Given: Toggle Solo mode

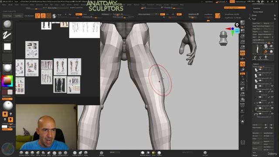Looking at the screenshot, I should 242,122.
